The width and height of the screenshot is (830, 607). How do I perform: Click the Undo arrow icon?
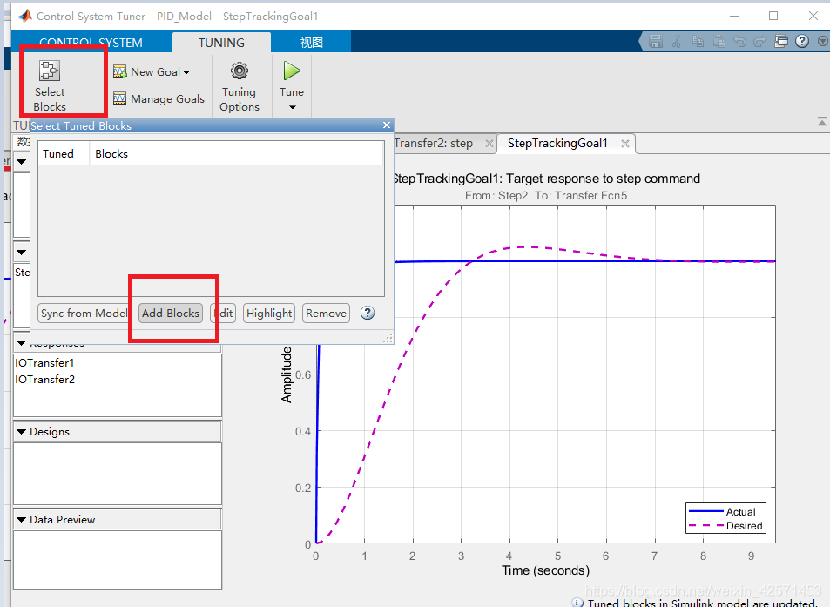tap(739, 41)
